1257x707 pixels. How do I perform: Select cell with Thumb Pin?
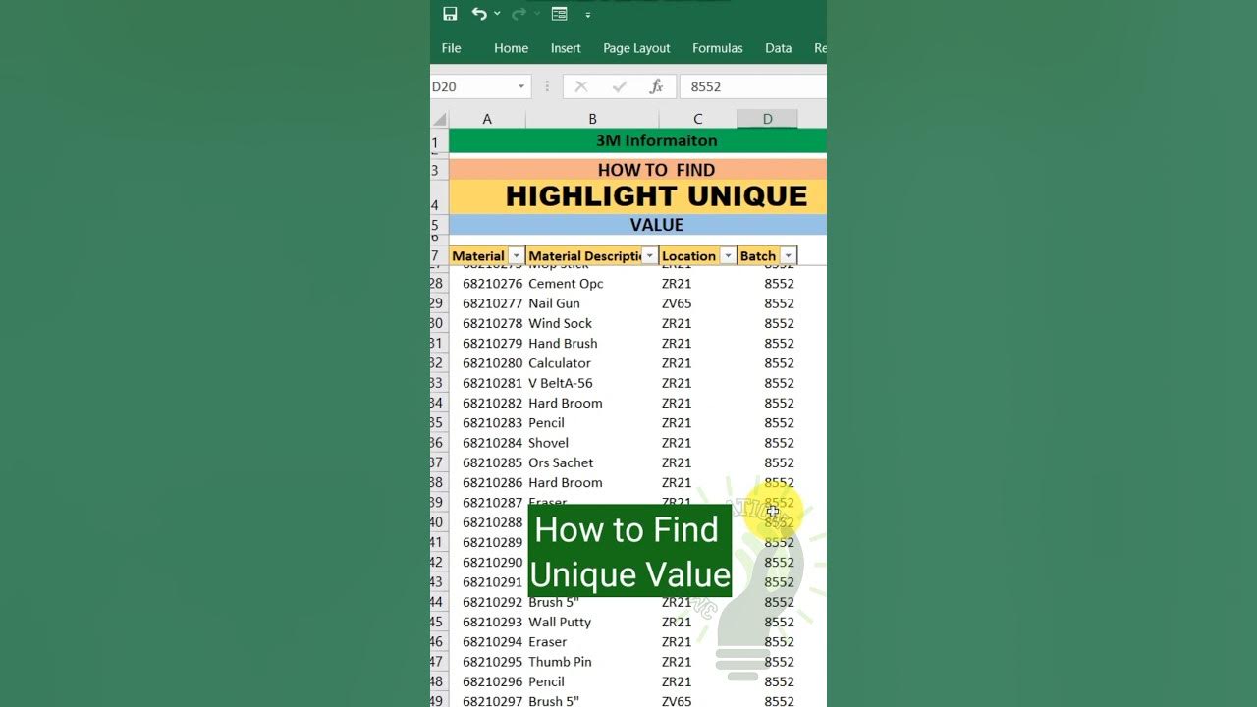tap(592, 662)
